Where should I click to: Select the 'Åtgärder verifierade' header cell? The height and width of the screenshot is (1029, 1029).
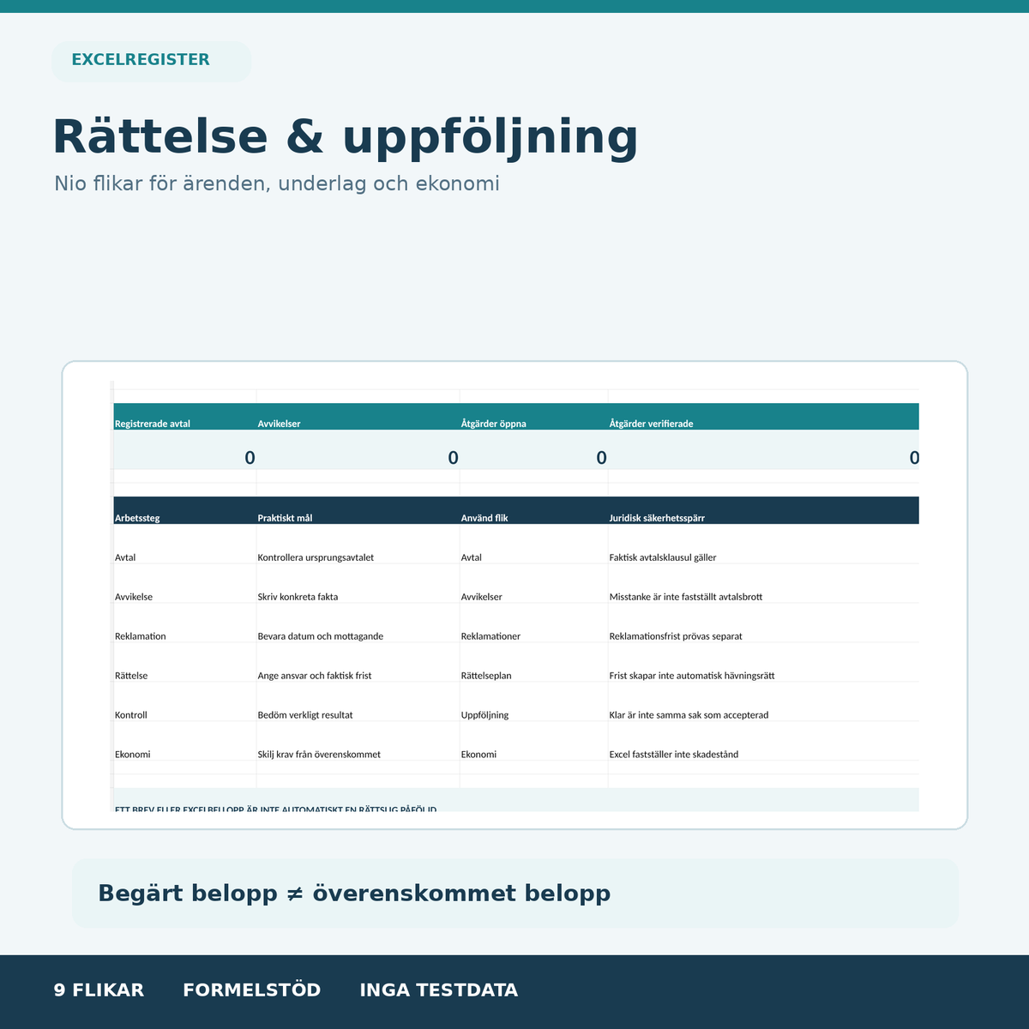point(763,417)
